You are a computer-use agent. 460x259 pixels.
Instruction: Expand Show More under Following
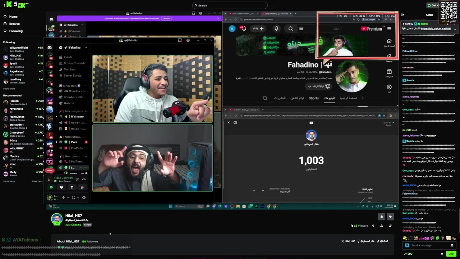9,88
